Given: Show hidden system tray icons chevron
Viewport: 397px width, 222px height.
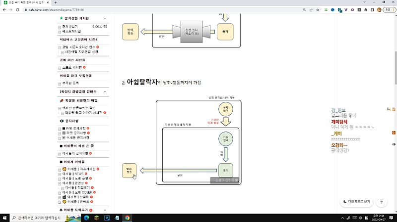Looking at the screenshot, I should (x=342, y=218).
